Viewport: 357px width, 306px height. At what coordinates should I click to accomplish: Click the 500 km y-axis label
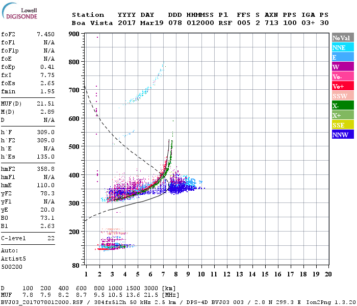[74, 147]
